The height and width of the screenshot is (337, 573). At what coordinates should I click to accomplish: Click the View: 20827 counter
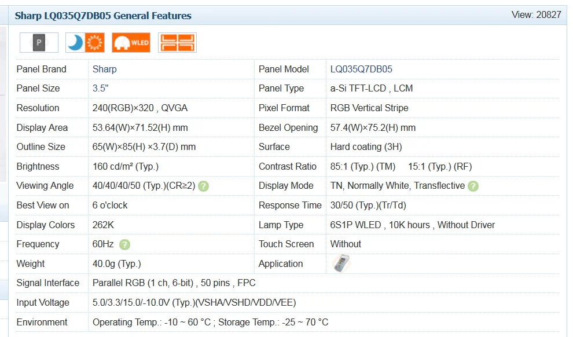click(x=536, y=14)
